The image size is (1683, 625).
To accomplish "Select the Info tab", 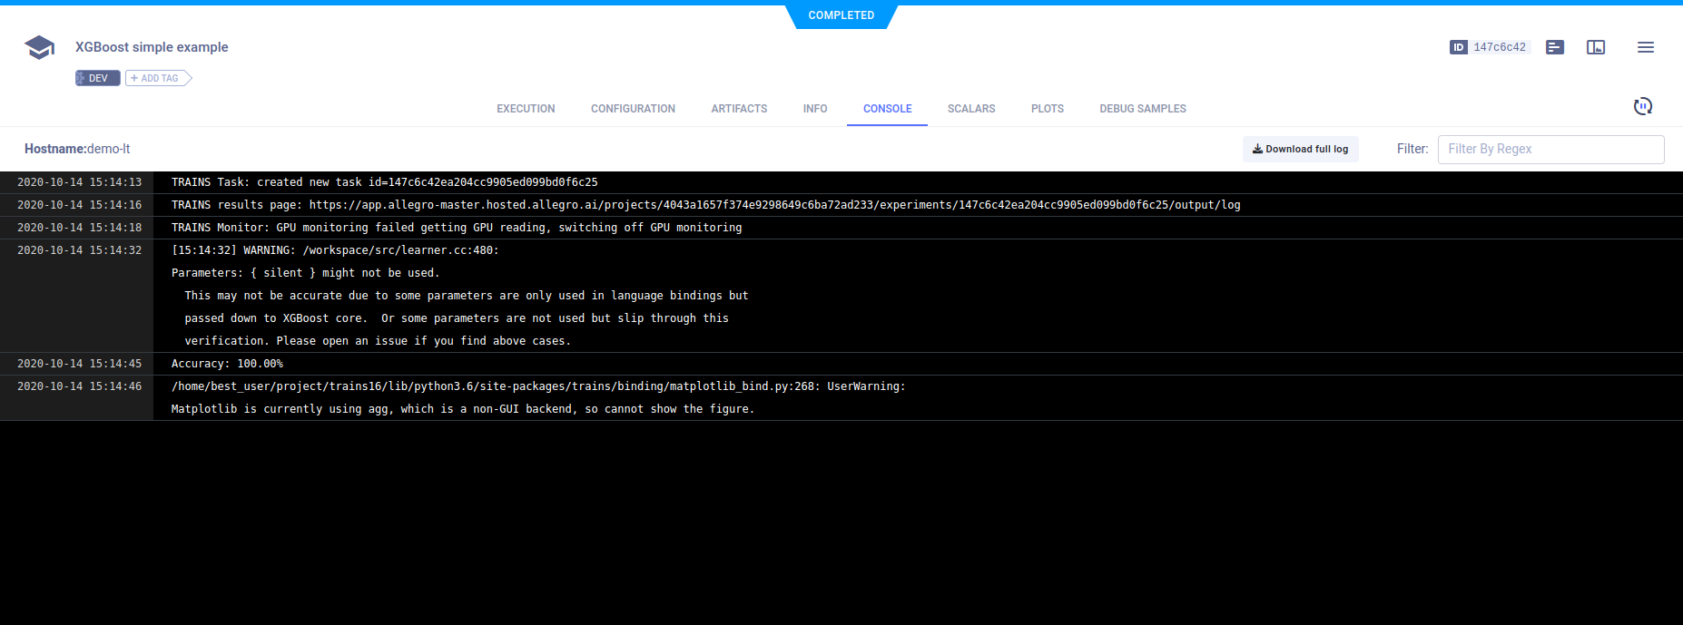I will 815,109.
